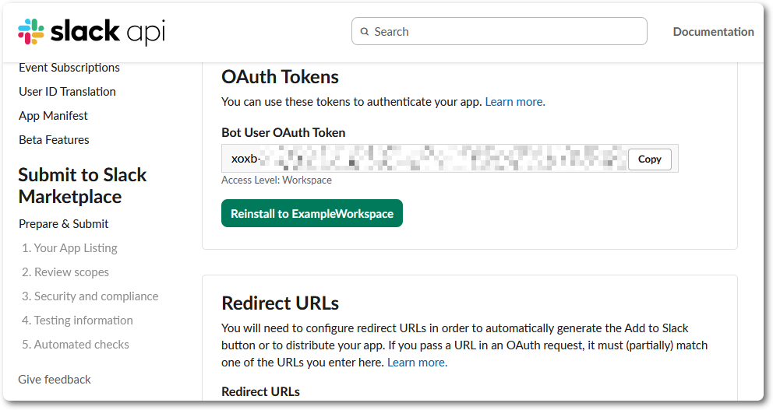The image size is (773, 410).
Task: Open Event Subscriptions in sidebar
Action: [69, 68]
